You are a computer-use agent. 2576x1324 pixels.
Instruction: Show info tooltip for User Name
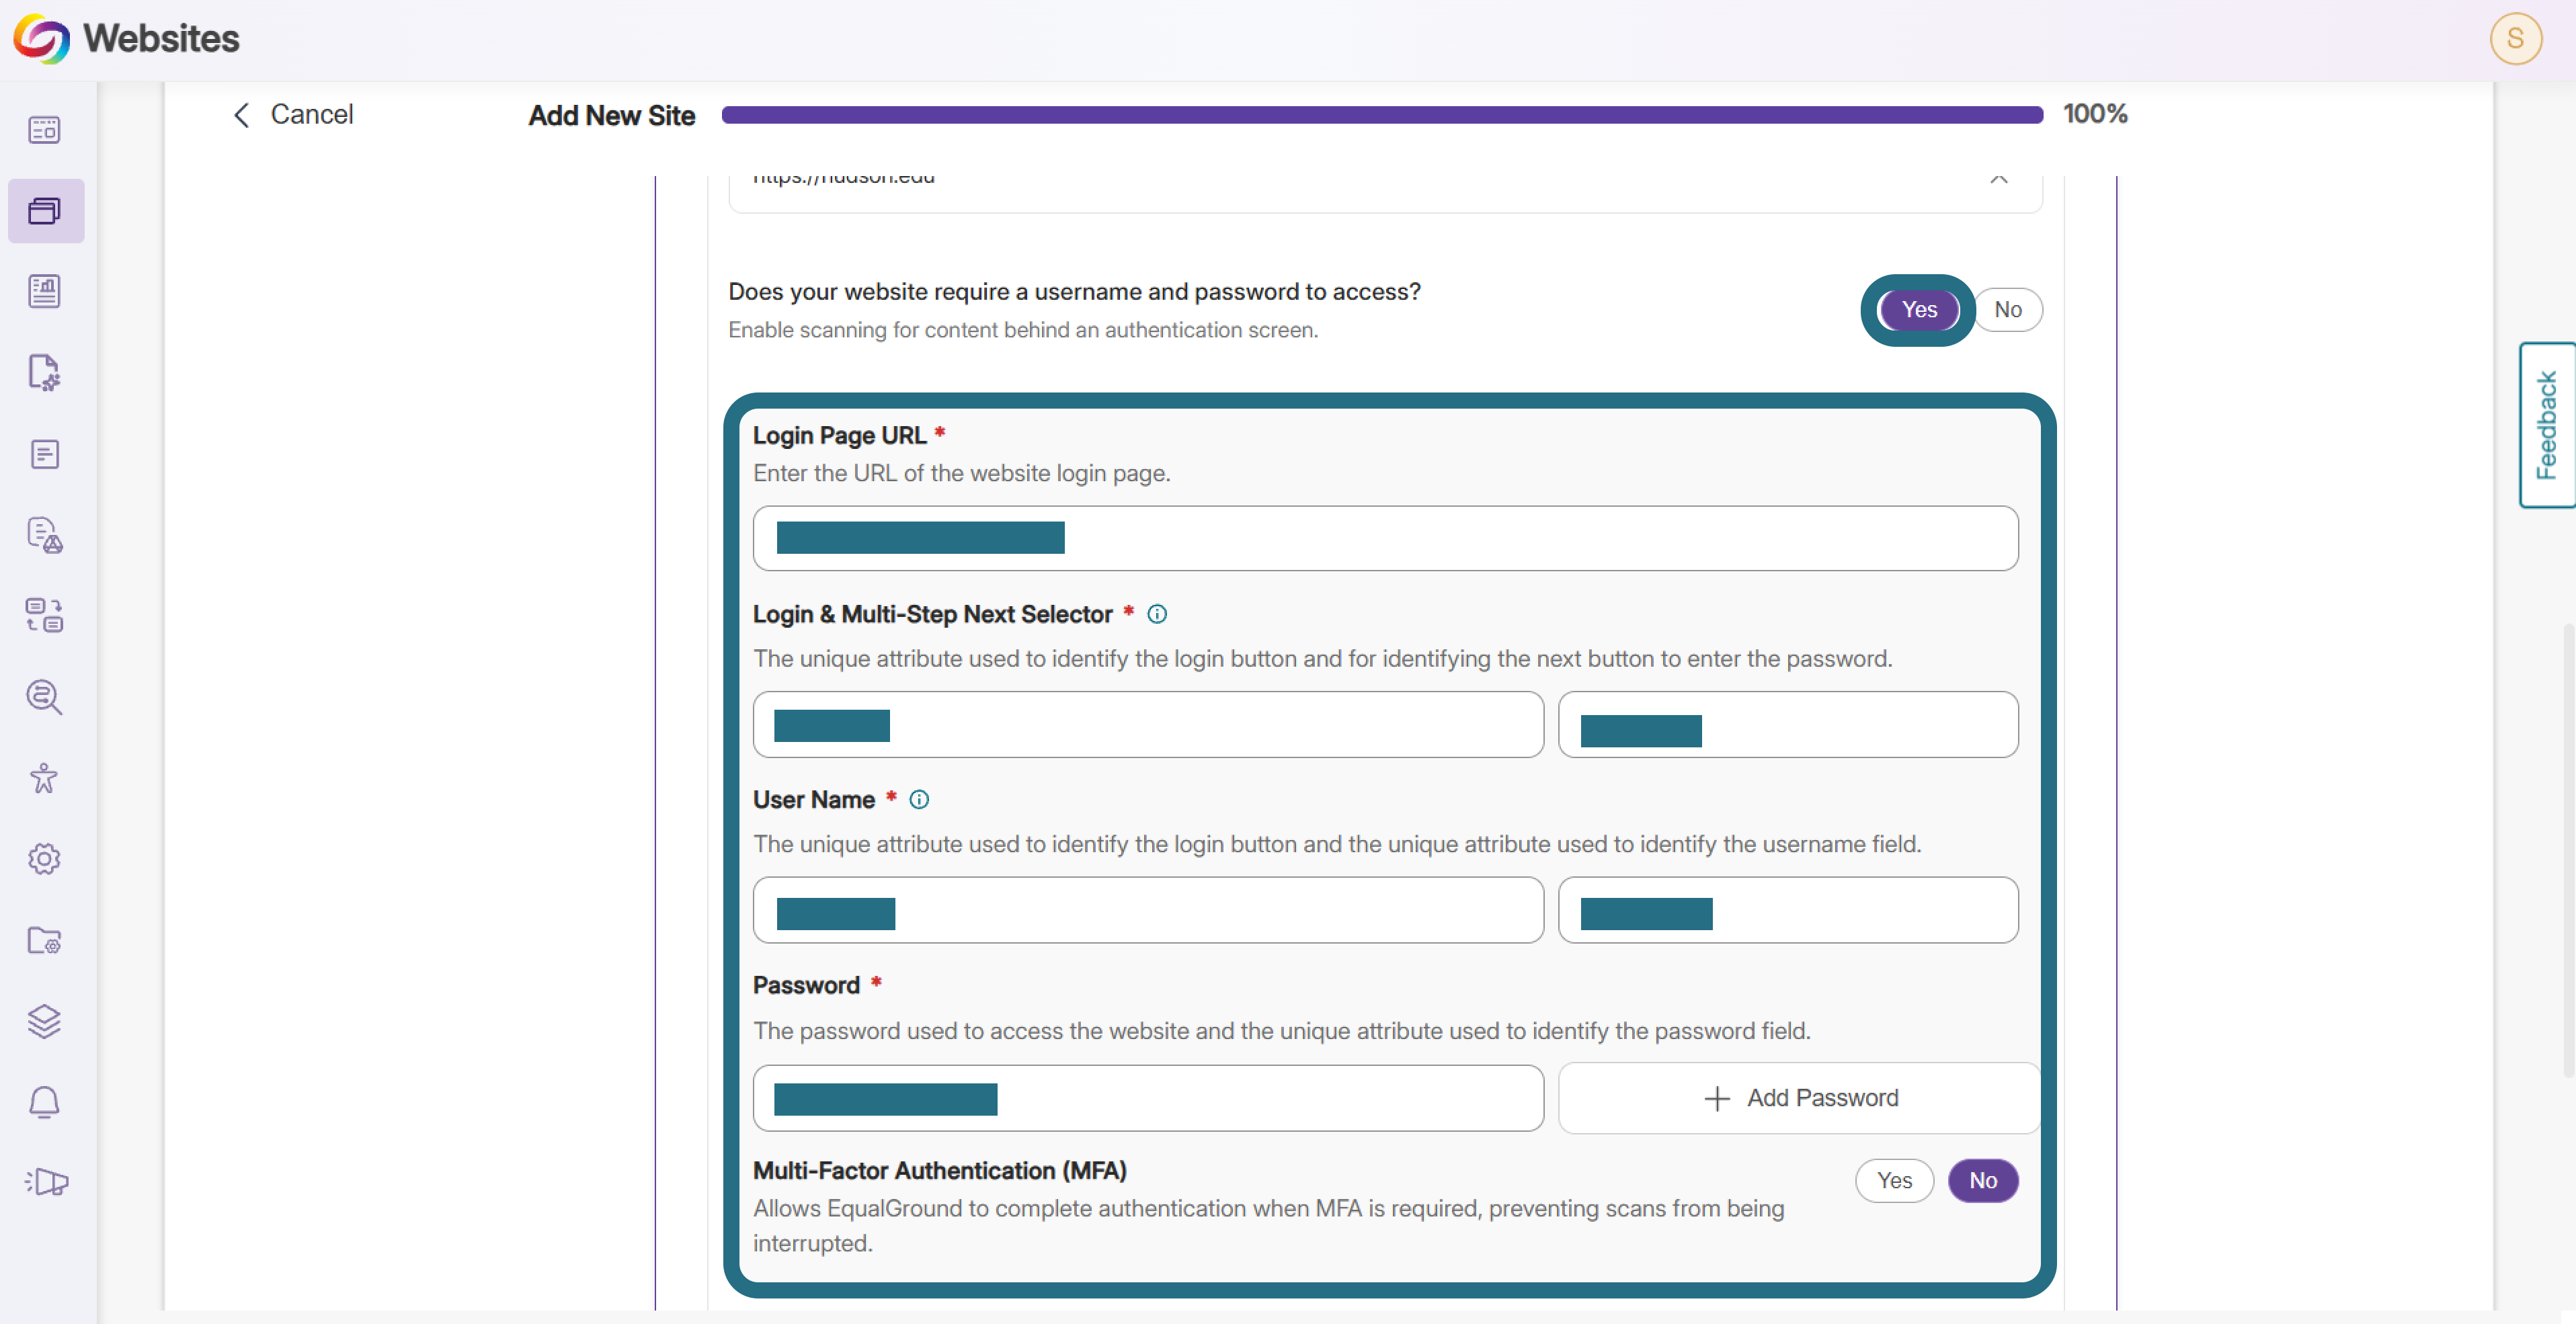pos(919,800)
